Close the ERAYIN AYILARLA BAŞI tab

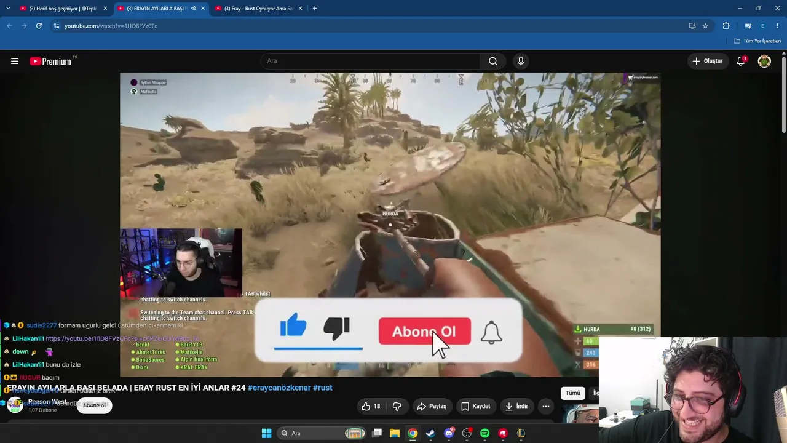click(x=203, y=9)
